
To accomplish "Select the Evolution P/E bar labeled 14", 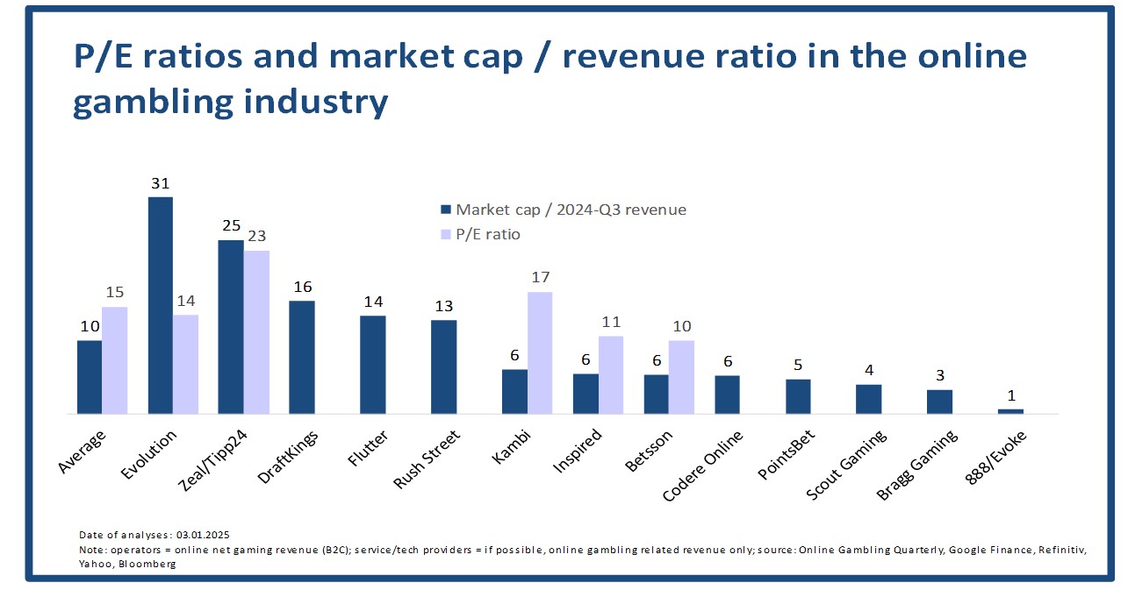I will 186,364.
